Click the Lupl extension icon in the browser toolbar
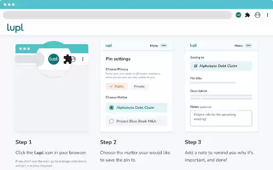The height and width of the screenshot is (170, 273). pos(238,15)
